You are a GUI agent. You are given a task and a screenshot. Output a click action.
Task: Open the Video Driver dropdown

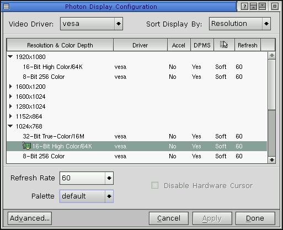pyautogui.click(x=119, y=24)
